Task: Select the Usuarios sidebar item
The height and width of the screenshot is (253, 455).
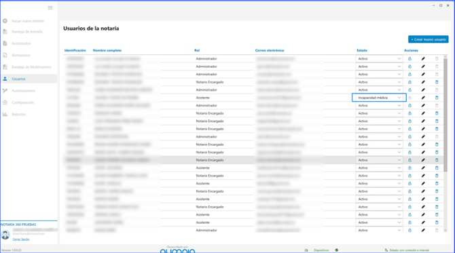Action: click(x=29, y=79)
